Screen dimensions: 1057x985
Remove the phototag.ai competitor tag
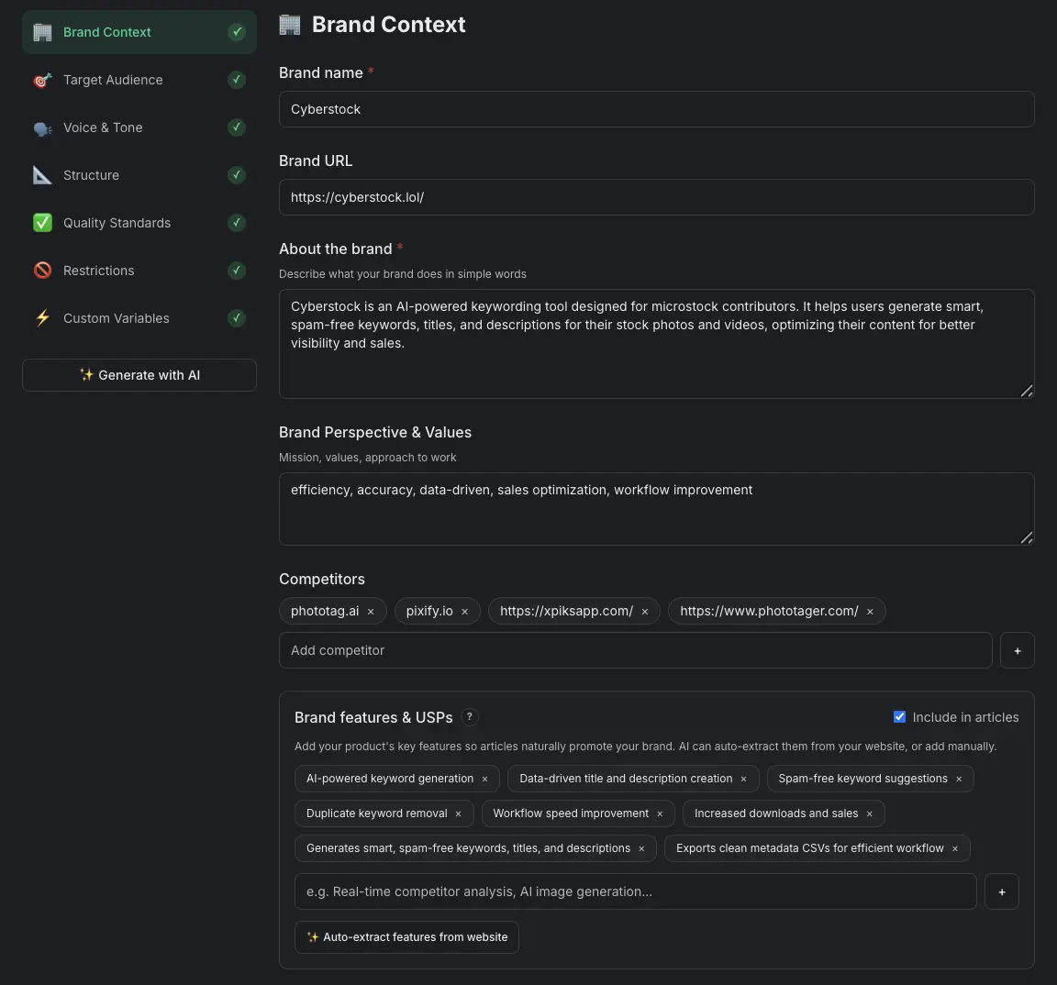click(371, 612)
